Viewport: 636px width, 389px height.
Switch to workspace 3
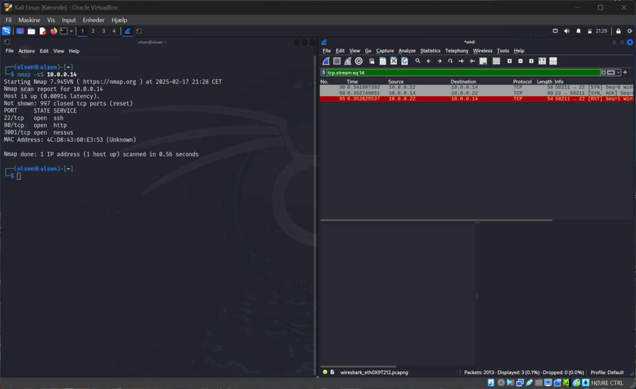(x=103, y=31)
